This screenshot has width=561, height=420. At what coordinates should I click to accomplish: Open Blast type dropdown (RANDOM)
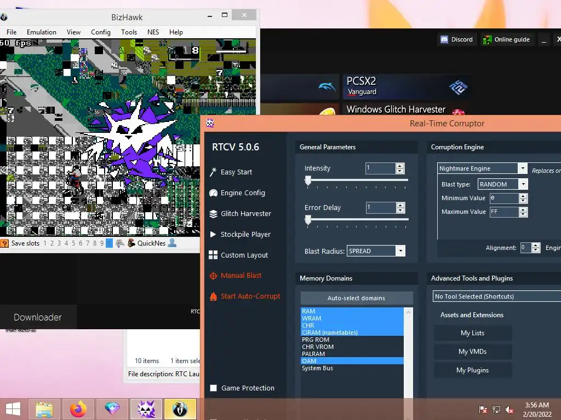pos(523,184)
